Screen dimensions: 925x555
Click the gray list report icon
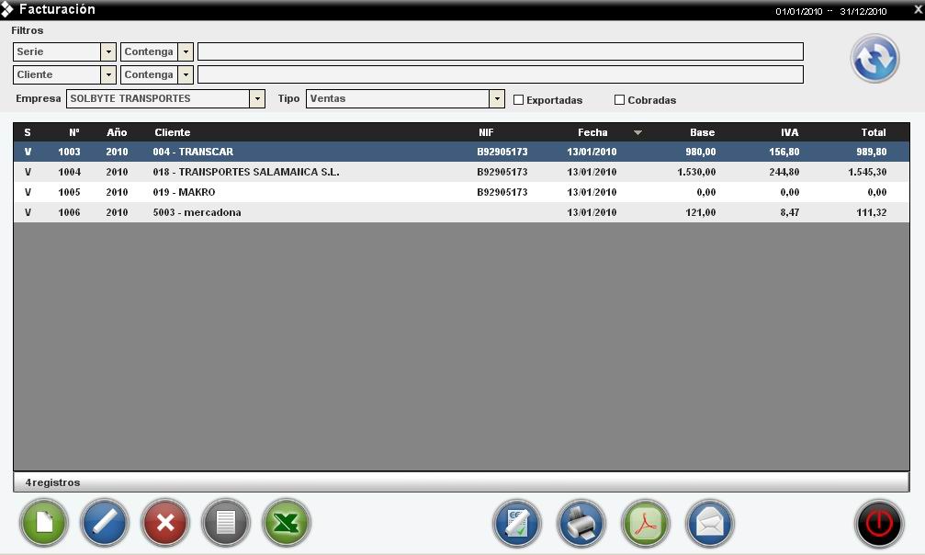pyautogui.click(x=226, y=523)
